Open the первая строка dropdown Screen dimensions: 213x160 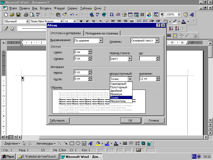130,59
